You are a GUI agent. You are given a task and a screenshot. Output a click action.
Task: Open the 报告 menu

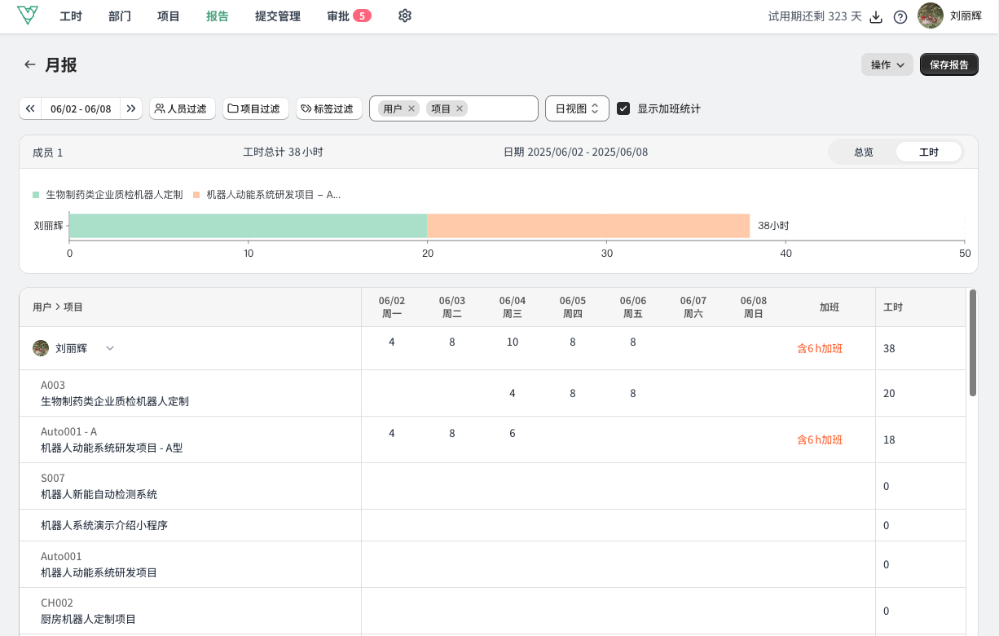218,16
